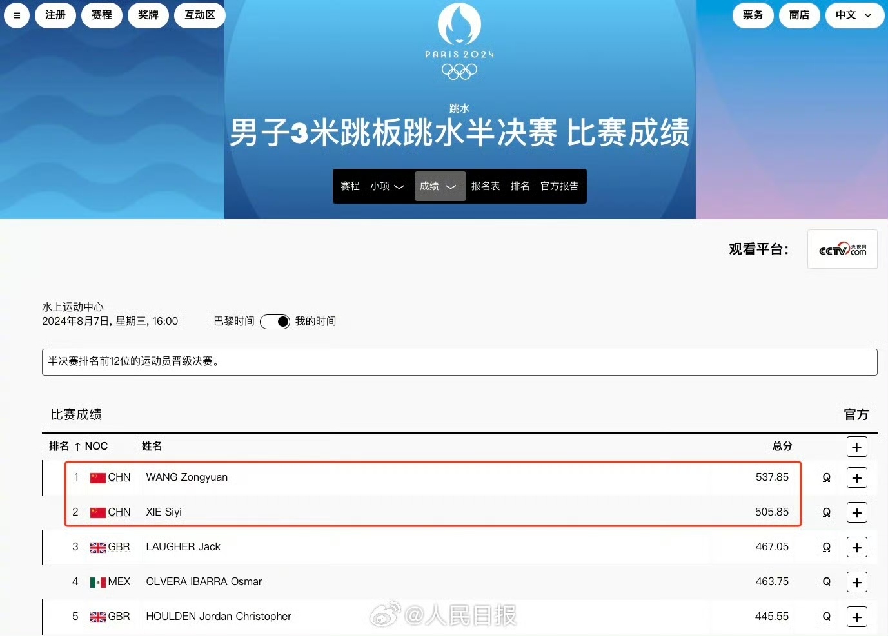This screenshot has height=636, width=888.
Task: Click the plus icon on WANG Zongyuan's row
Action: pos(856,477)
